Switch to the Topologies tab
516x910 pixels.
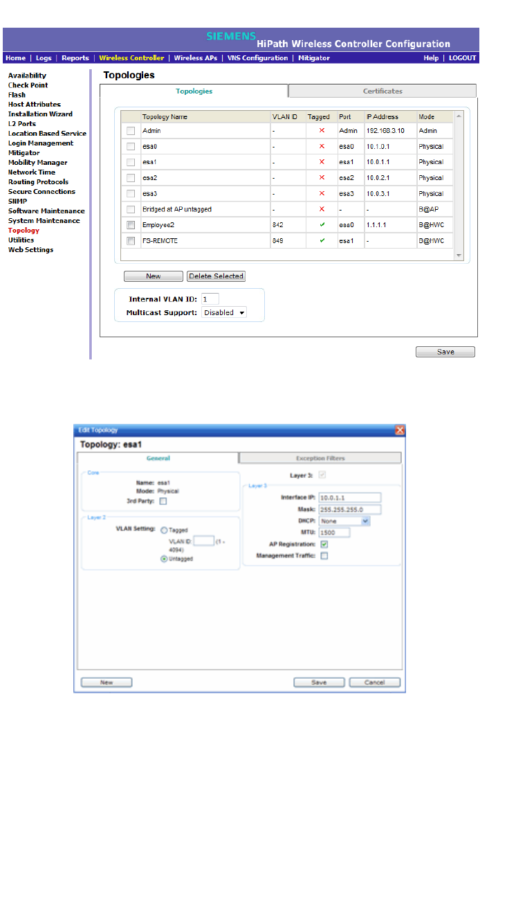[194, 91]
